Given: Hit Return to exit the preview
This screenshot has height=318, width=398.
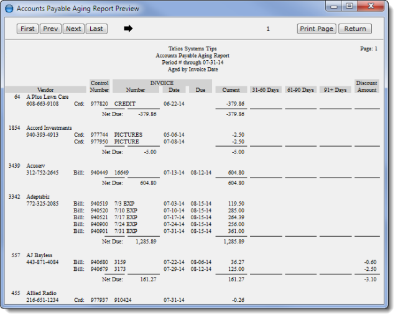Looking at the screenshot, I should [x=355, y=29].
